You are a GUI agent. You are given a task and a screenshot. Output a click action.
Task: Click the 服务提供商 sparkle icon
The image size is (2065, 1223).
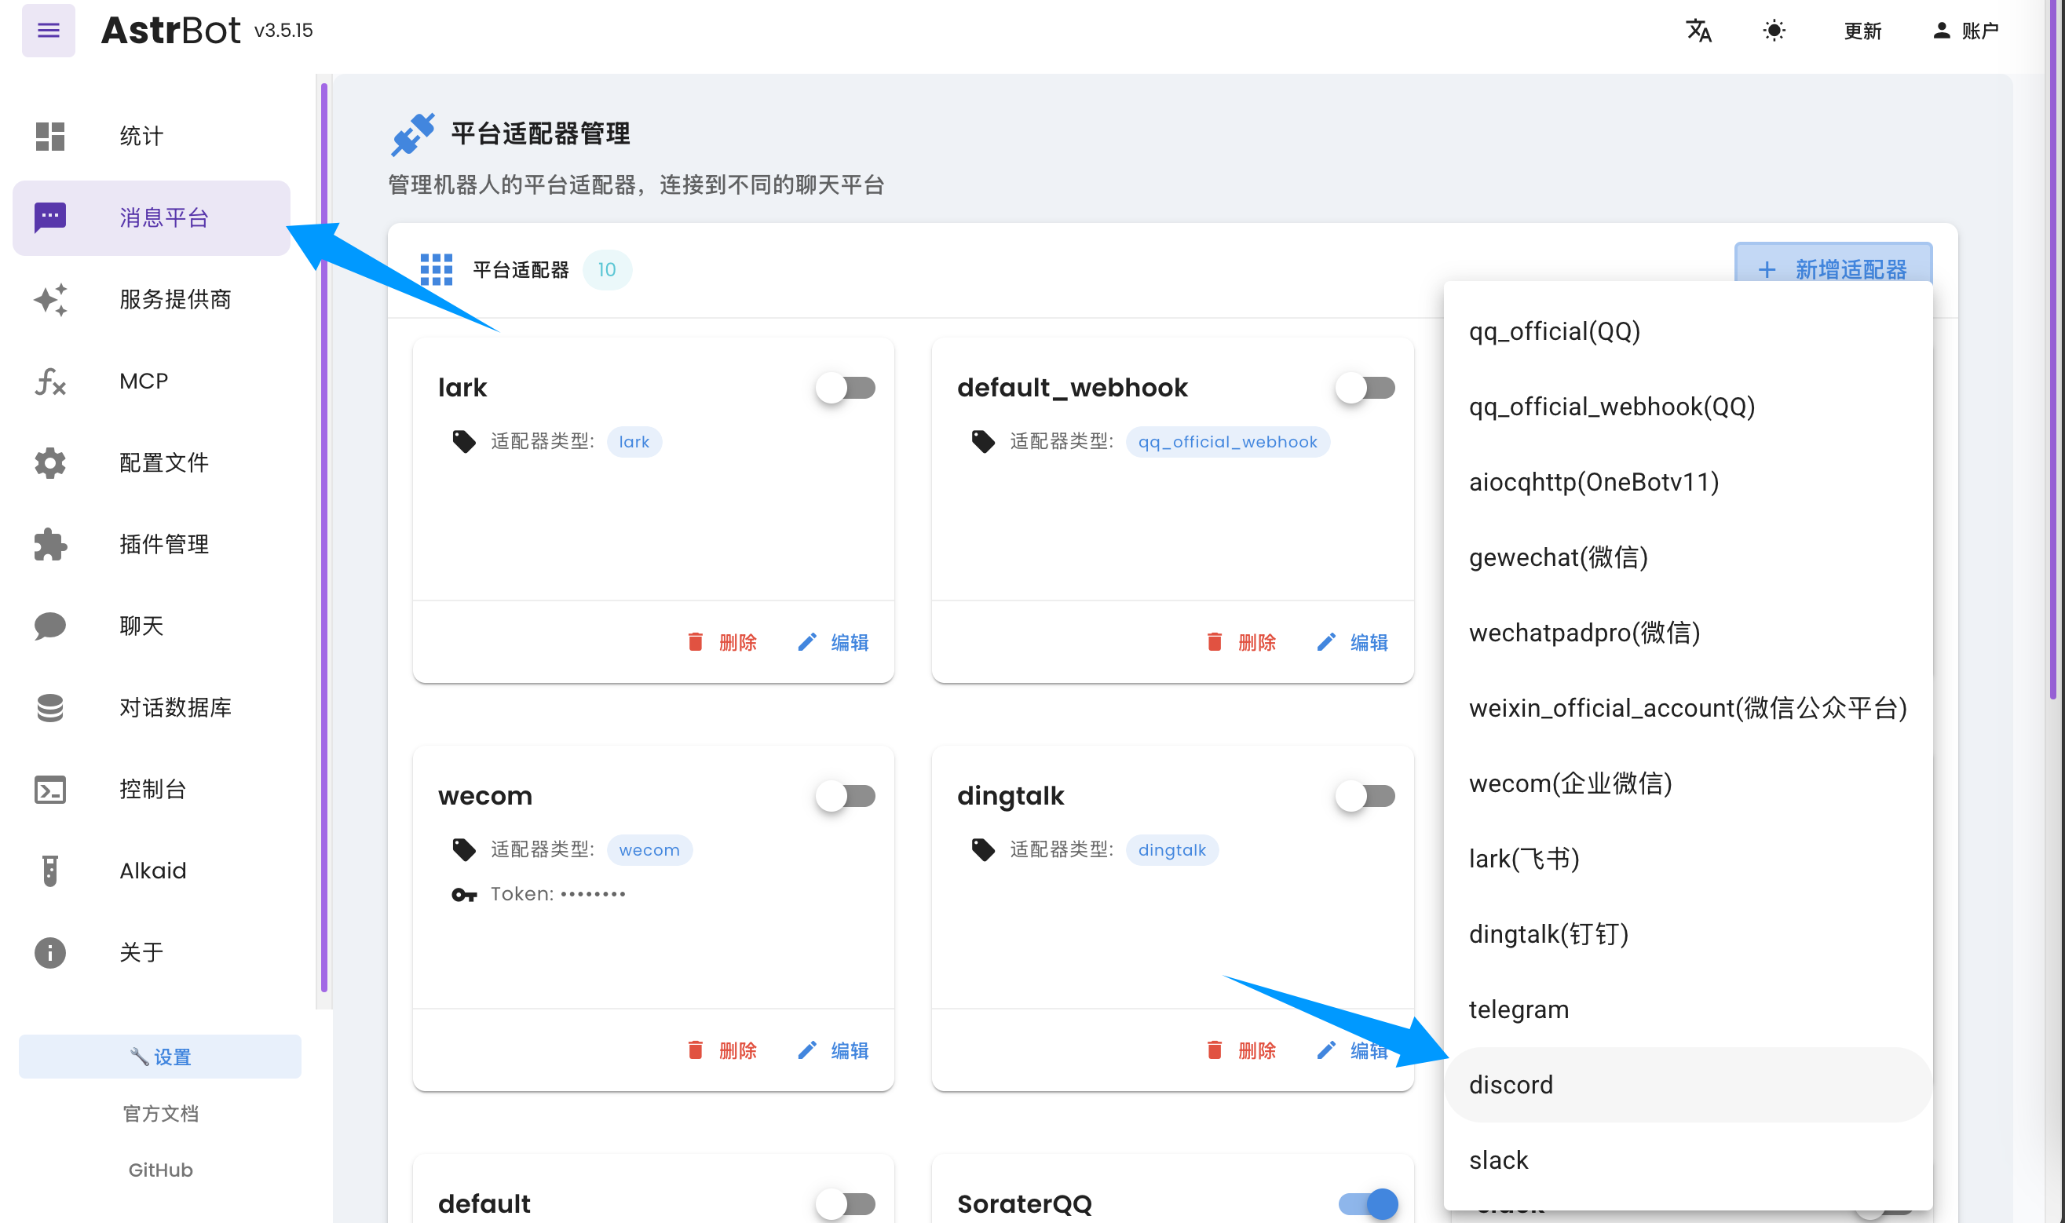click(x=49, y=299)
